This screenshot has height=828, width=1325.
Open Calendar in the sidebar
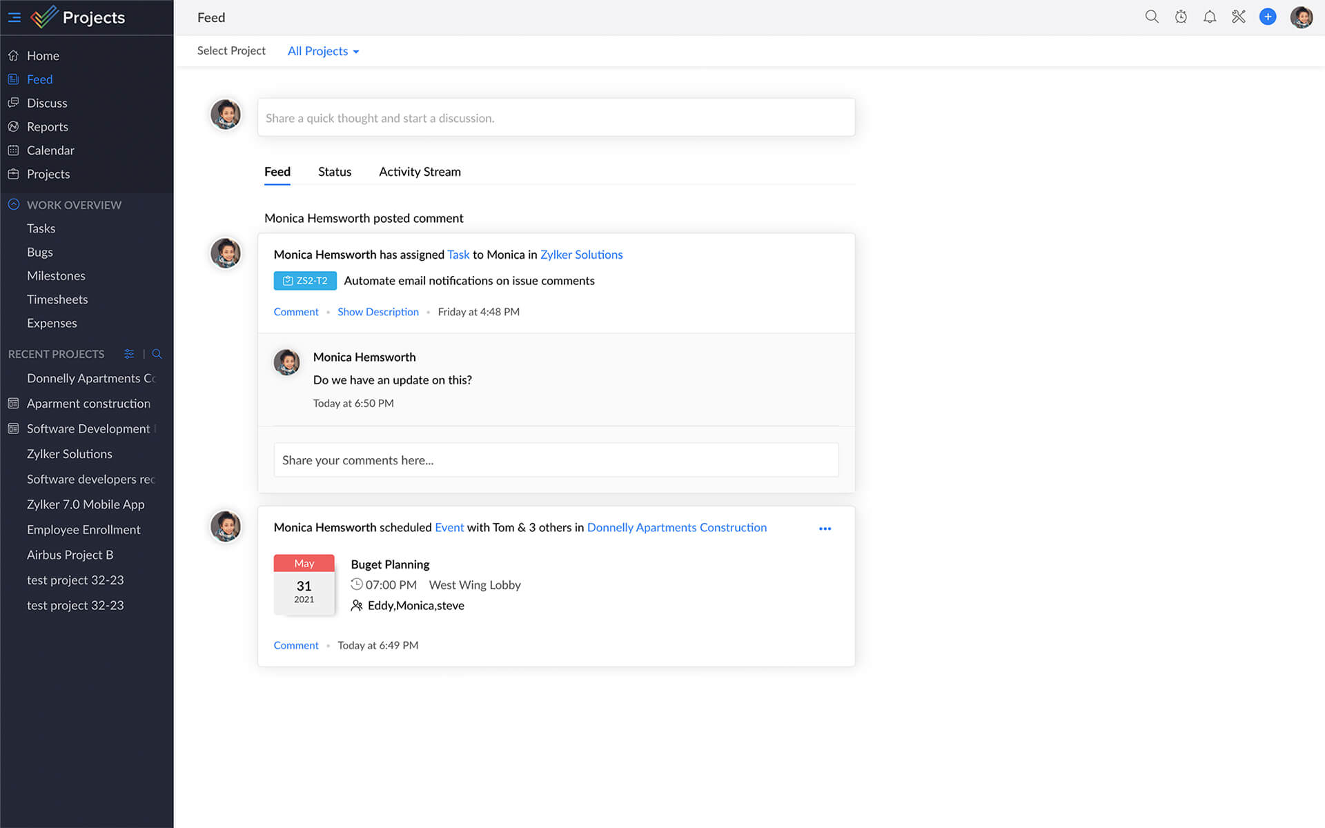tap(50, 150)
